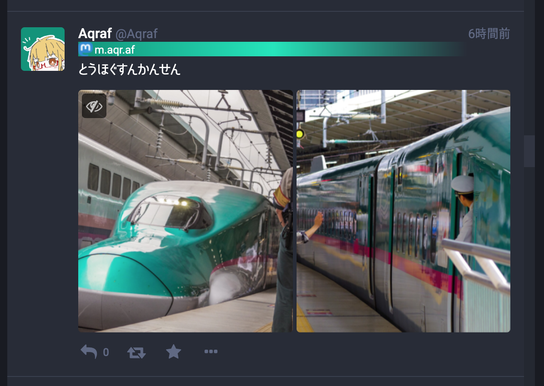Open the right photo with train conductor

coord(403,211)
